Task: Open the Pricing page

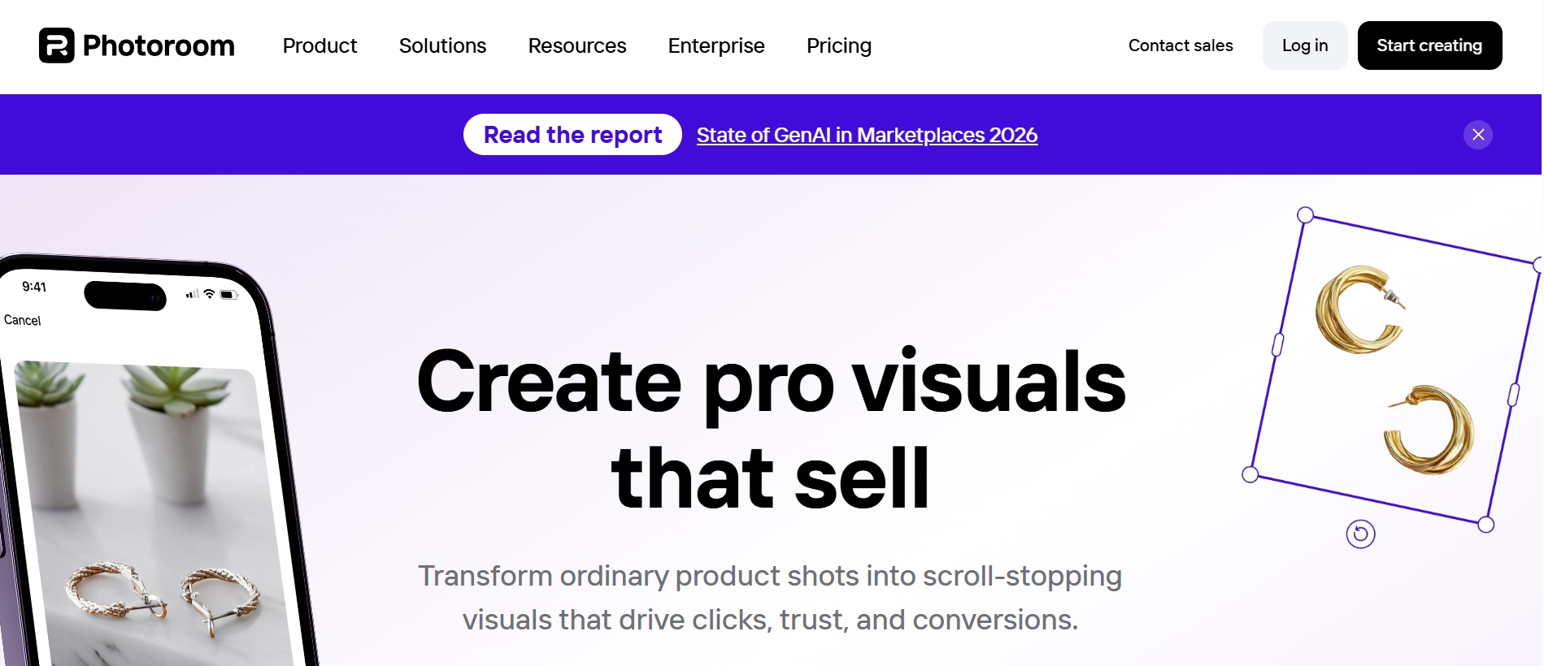Action: pyautogui.click(x=838, y=45)
